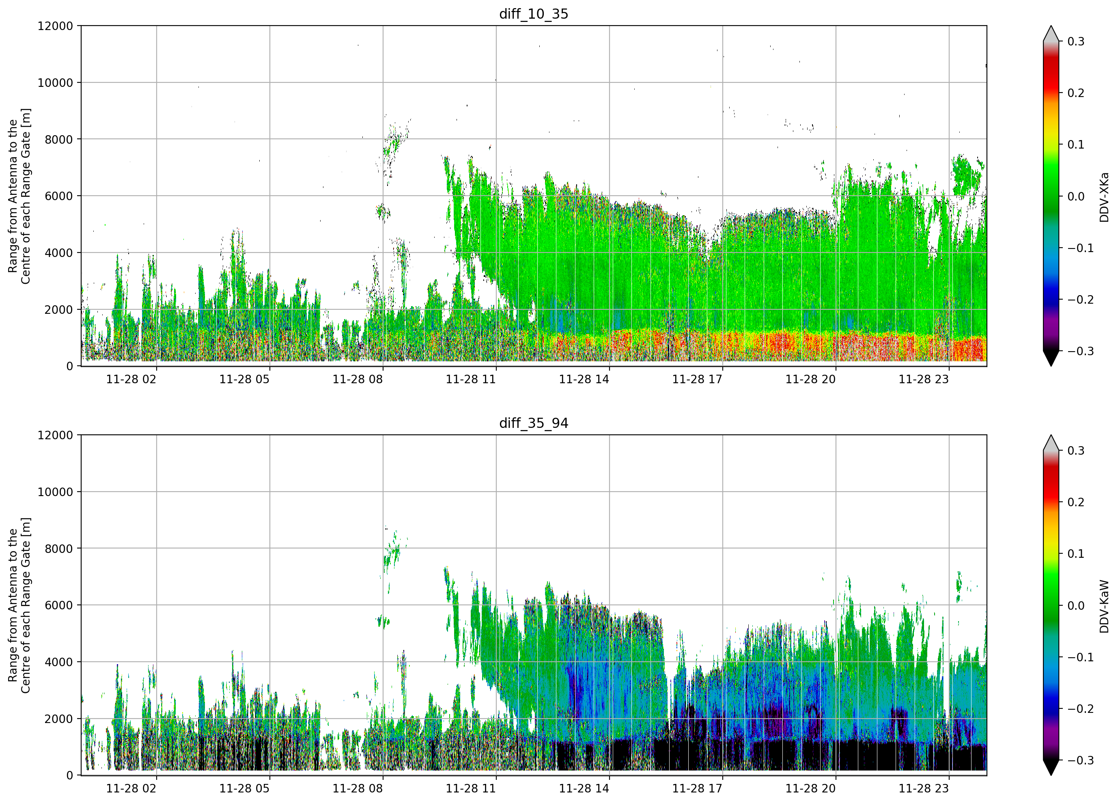Click the 11-28 20 tick label on bottom plot
Screen dimensions: 1118x803
point(810,789)
